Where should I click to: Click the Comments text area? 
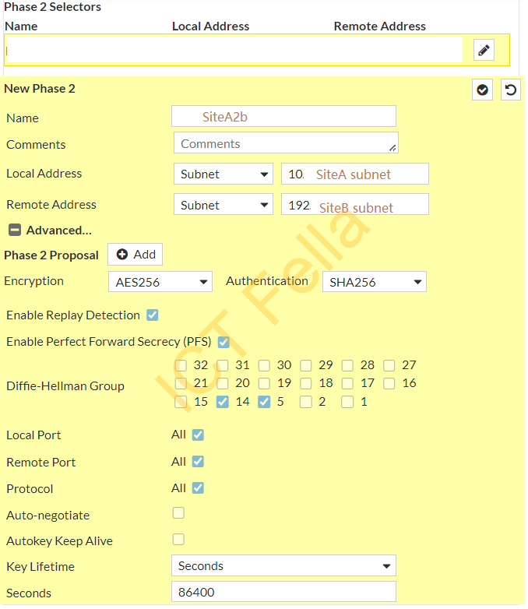(286, 143)
